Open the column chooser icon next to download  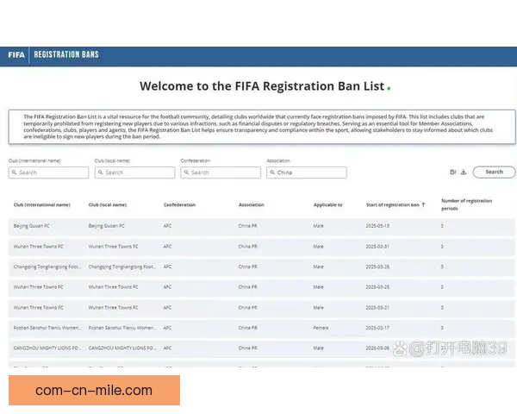(453, 172)
